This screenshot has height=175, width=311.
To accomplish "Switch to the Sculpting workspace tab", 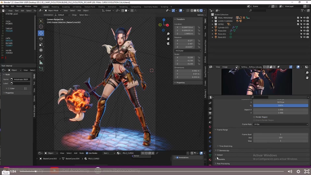I will click(x=66, y=6).
